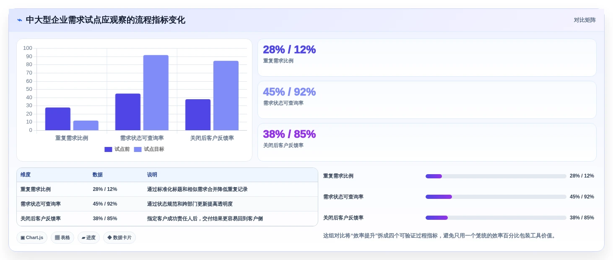Image resolution: width=613 pixels, height=260 pixels.
Task: Click 需求状态可查询率 label beside progress bar
Action: [343, 197]
